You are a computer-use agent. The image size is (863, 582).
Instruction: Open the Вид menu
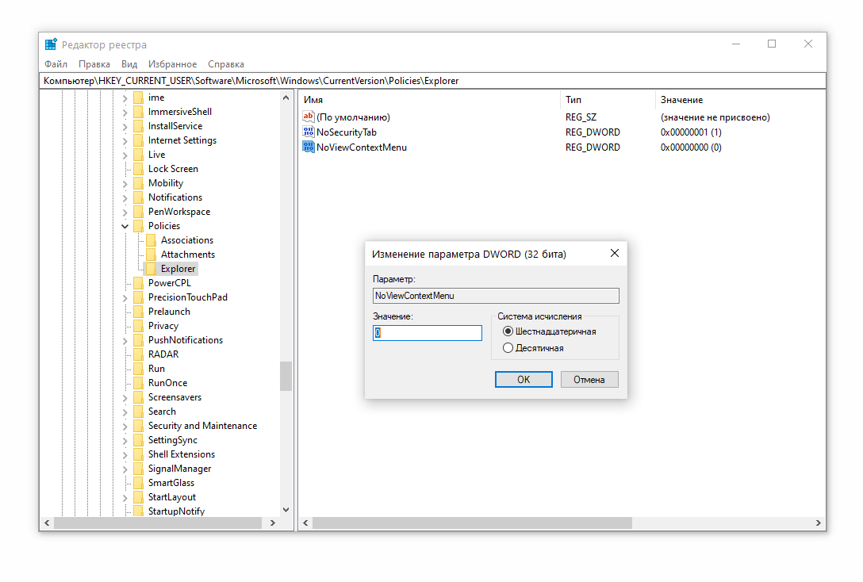pos(129,63)
